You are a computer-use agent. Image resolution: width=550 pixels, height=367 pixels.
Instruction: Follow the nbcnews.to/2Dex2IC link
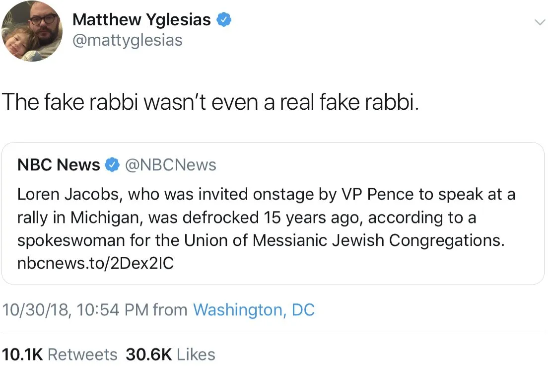pyautogui.click(x=96, y=263)
